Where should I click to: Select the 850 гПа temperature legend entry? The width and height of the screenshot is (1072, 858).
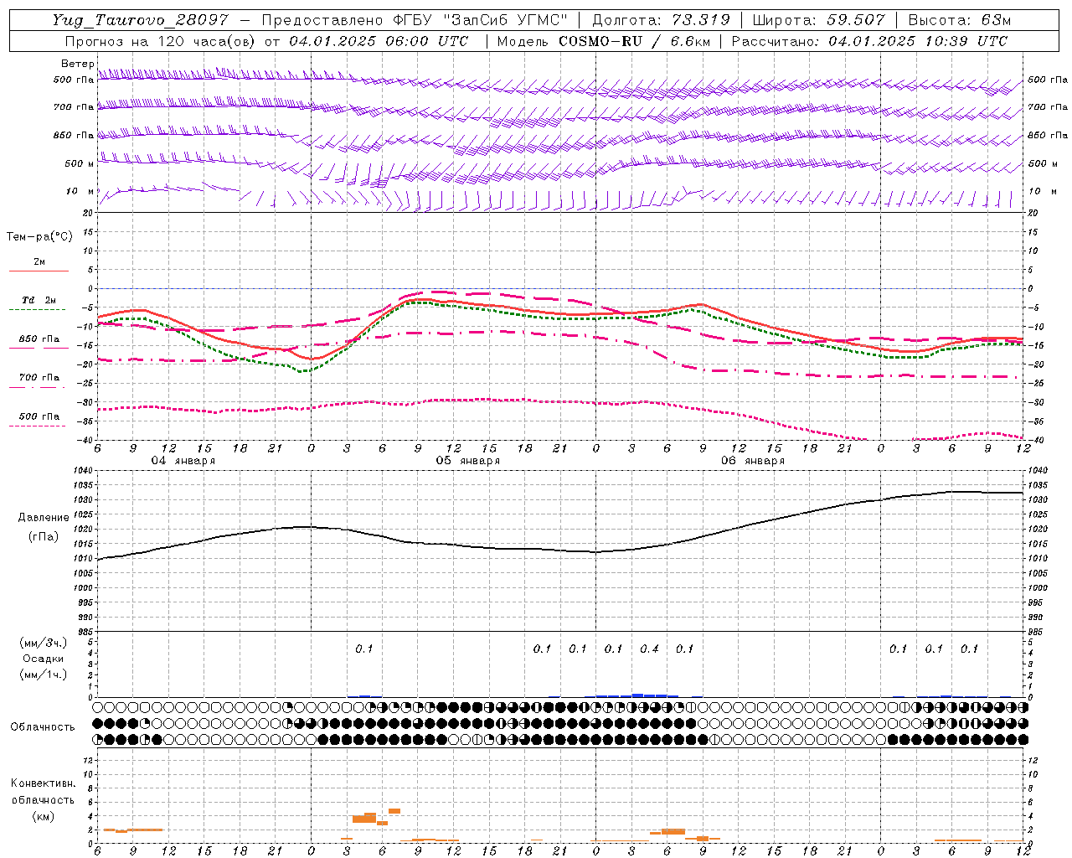[39, 339]
